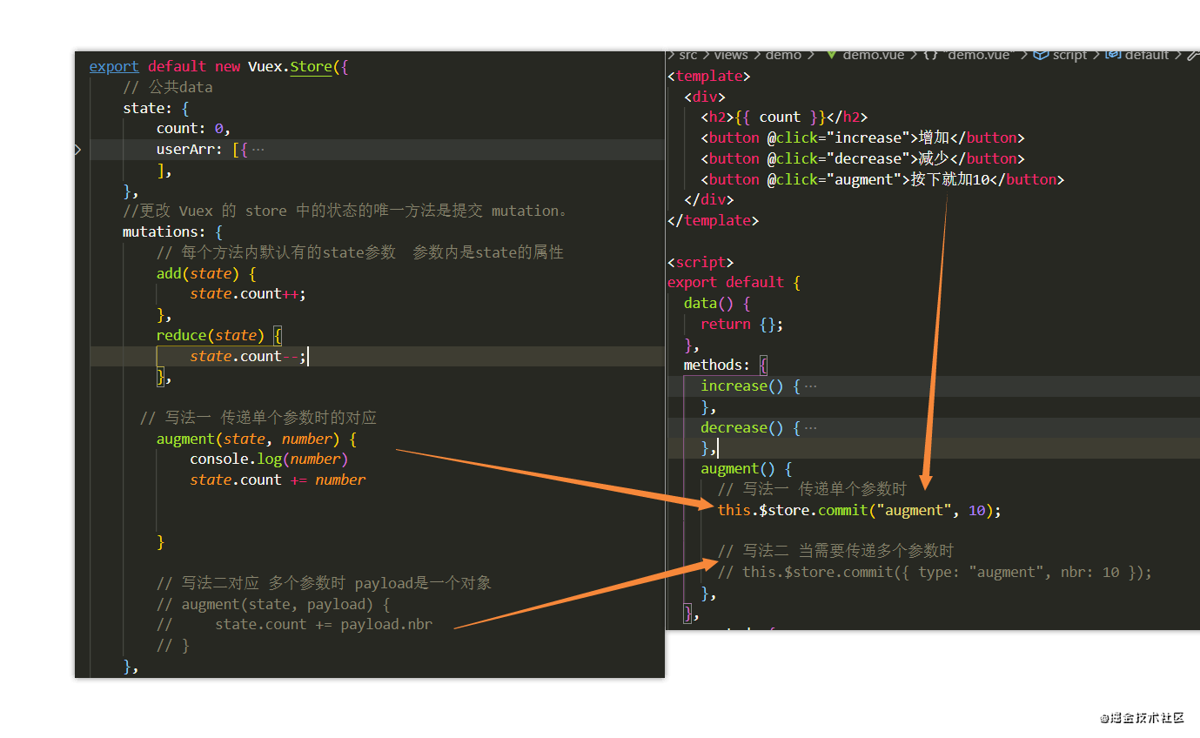Viewport: 1200px width, 738px height.
Task: Click the '//更改 Vuex 的 store' comment
Action: (x=346, y=211)
